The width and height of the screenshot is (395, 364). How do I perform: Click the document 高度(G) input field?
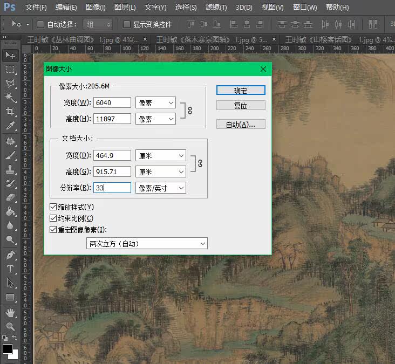click(x=112, y=171)
